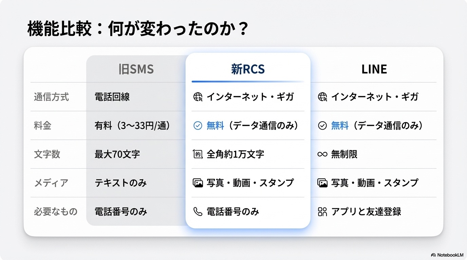The width and height of the screenshot is (467, 260).
Task: Click the 最大70文字 cell
Action: tap(117, 154)
